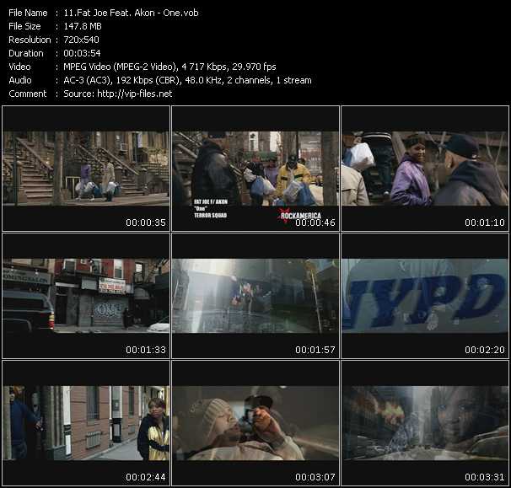Click the duration value '00:03:54'
The image size is (511, 488).
tap(82, 53)
